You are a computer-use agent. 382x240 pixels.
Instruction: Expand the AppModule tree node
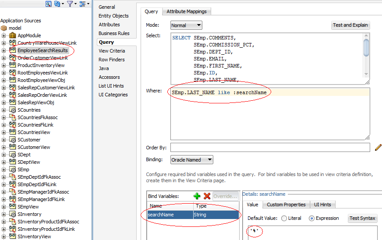click(4, 35)
